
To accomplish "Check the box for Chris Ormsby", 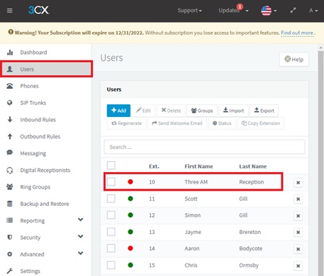I will [x=111, y=265].
